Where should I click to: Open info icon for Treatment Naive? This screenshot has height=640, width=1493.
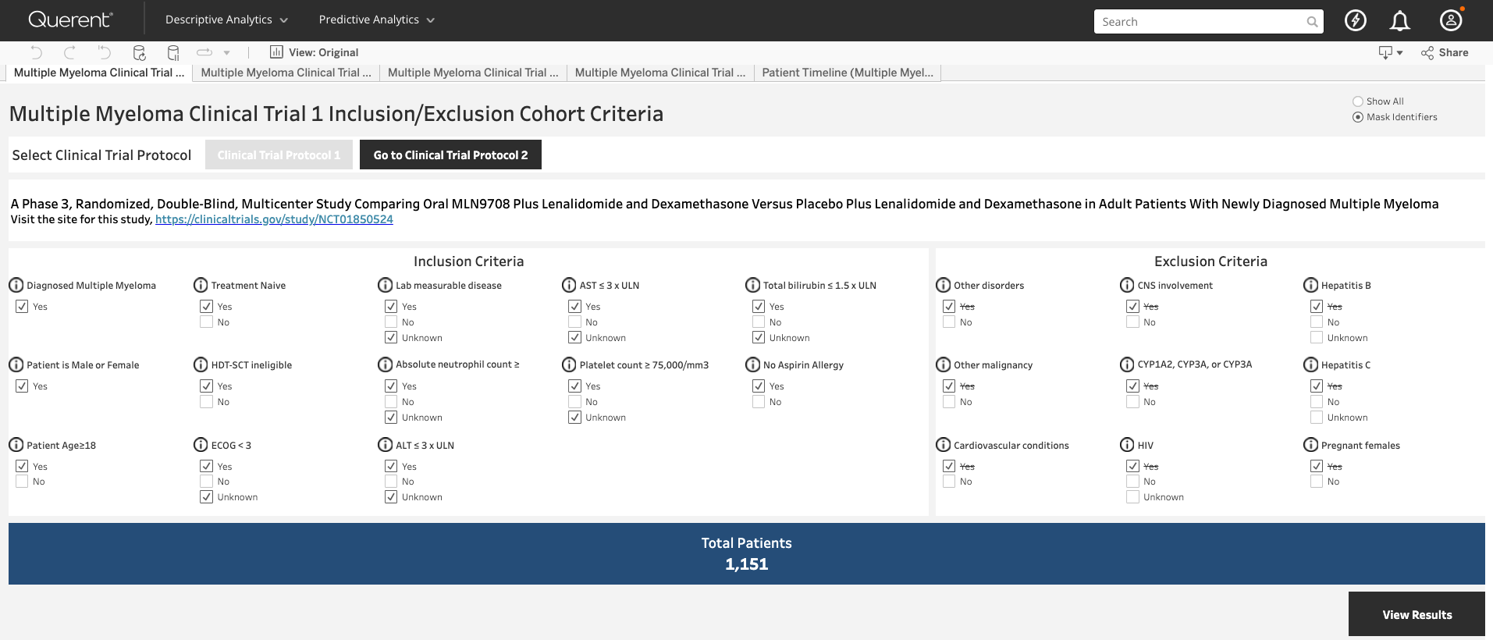201,285
